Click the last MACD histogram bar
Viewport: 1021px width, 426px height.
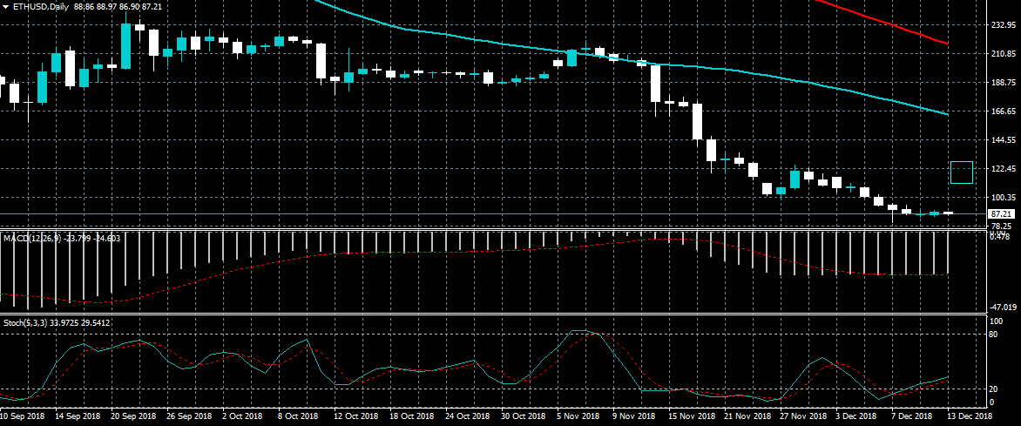click(948, 253)
